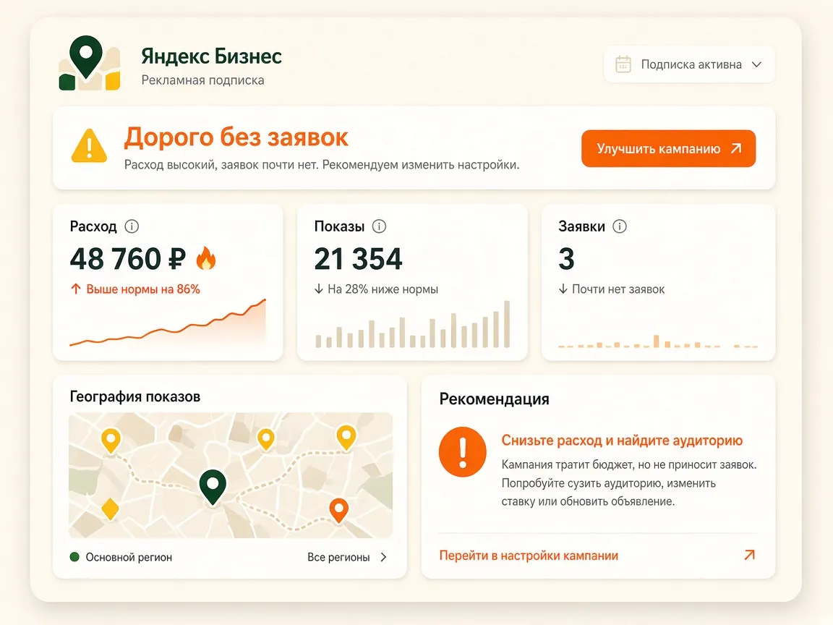Select the dark green main region pin on map
The height and width of the screenshot is (625, 833).
pyautogui.click(x=213, y=486)
